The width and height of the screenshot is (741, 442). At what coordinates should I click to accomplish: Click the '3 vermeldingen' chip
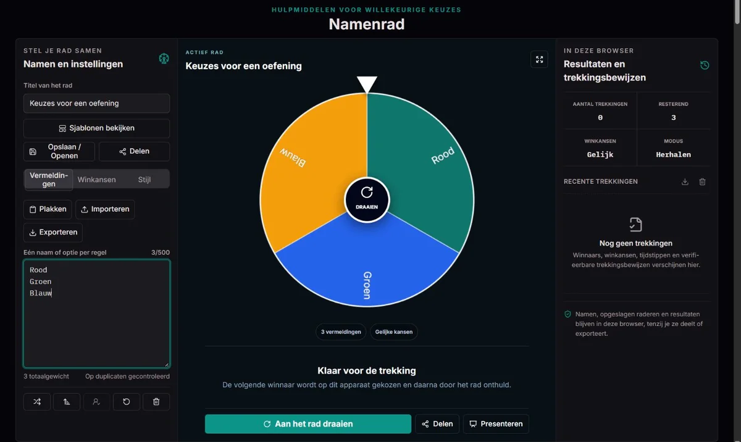coord(341,332)
